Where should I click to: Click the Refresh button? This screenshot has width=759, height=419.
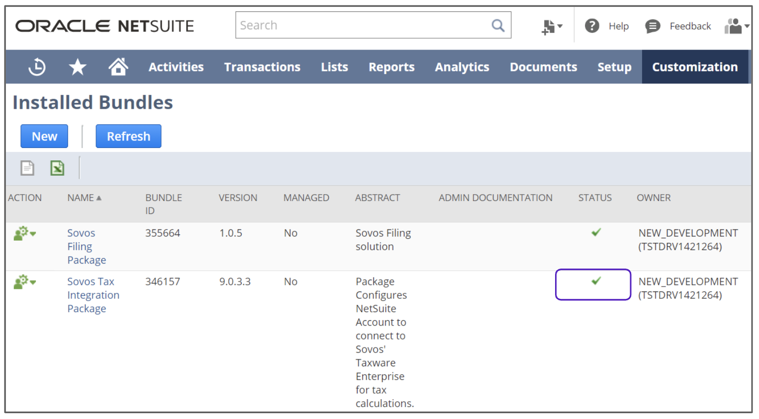128,137
